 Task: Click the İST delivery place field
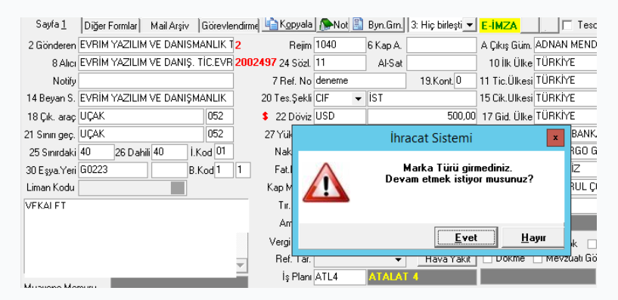(422, 98)
